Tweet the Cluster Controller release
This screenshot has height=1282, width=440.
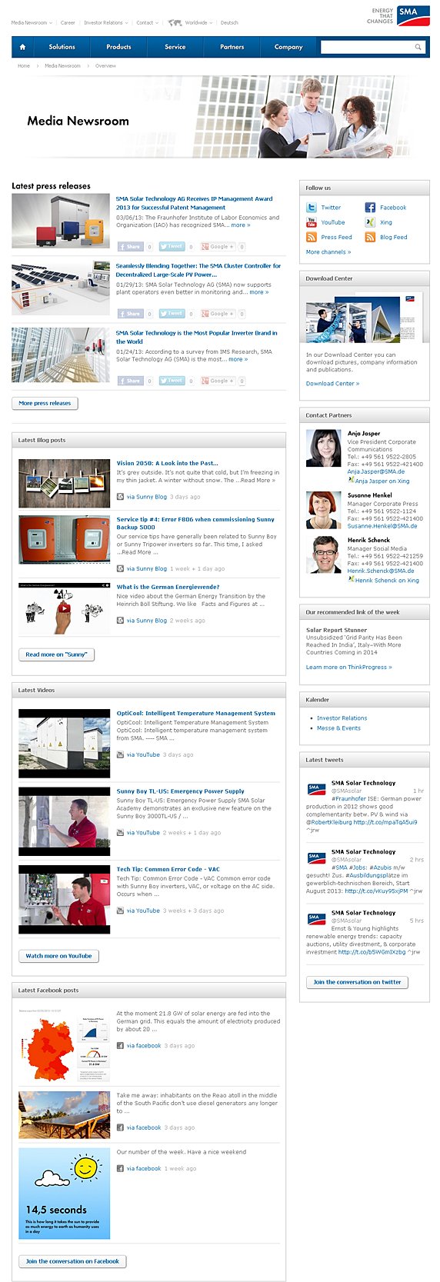coord(172,314)
